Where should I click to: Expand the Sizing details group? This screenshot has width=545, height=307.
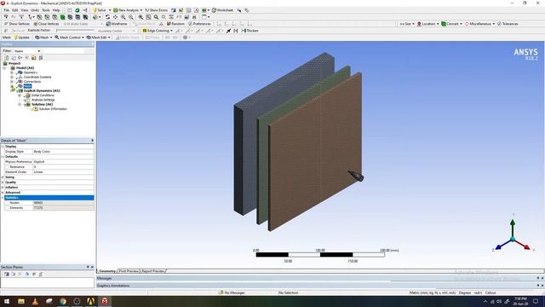[x=3, y=177]
